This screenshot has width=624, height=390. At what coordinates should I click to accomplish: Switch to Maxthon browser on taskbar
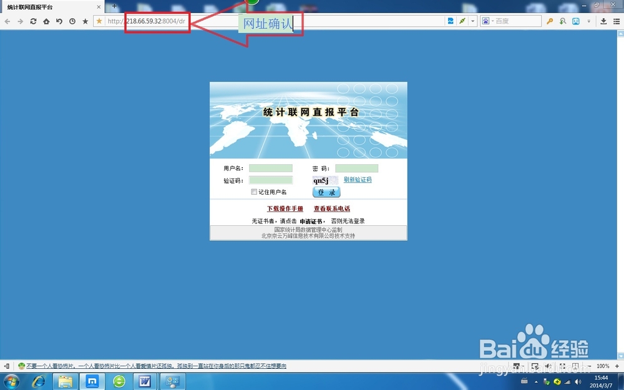(92, 382)
